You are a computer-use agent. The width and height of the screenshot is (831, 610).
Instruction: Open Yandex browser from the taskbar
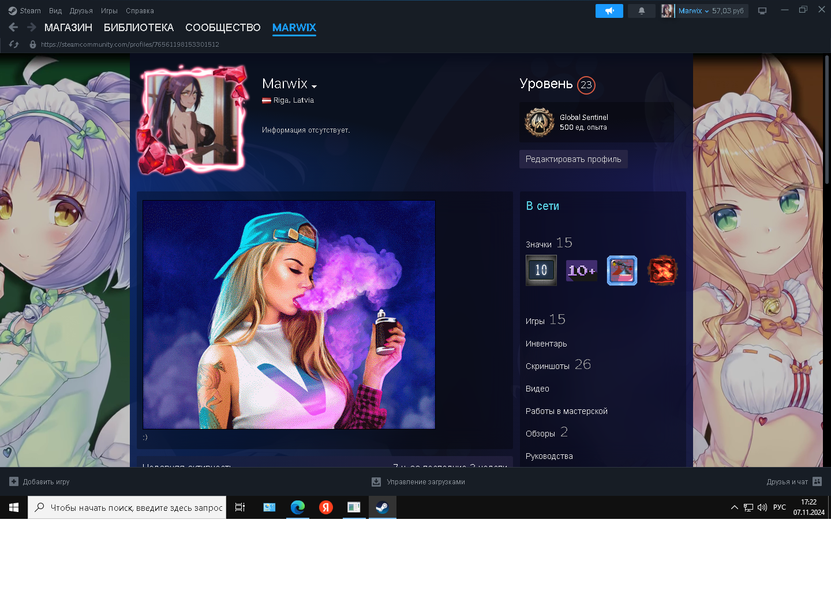point(326,507)
